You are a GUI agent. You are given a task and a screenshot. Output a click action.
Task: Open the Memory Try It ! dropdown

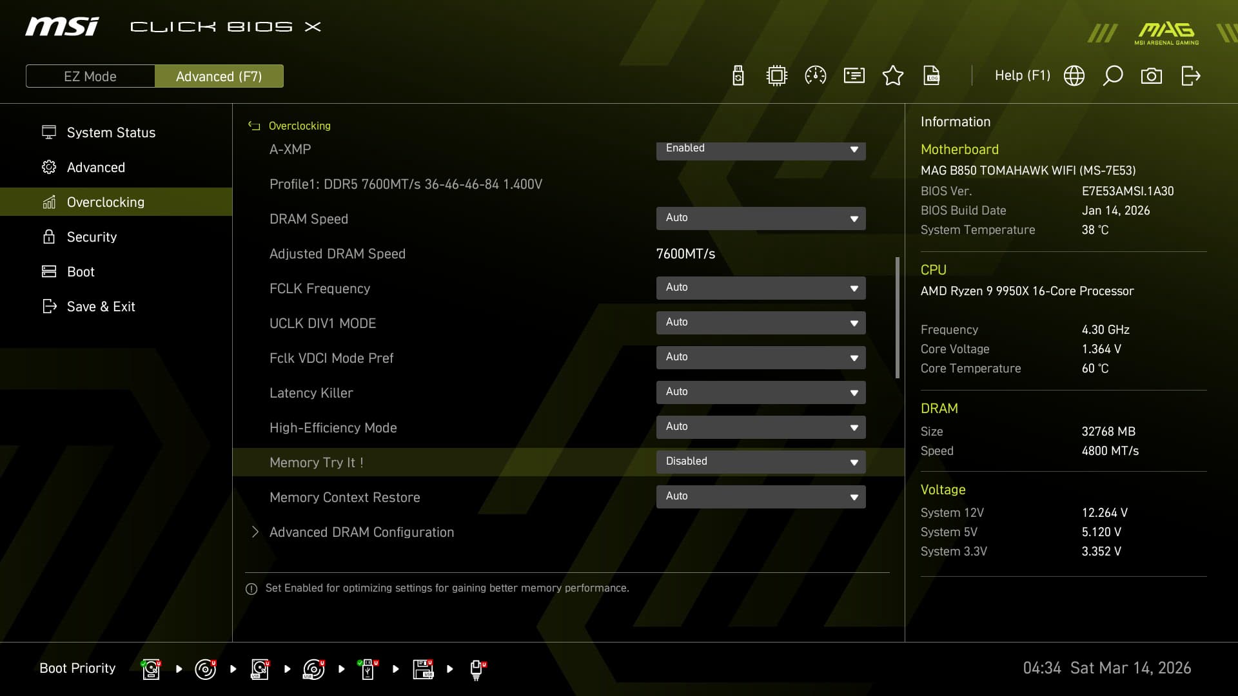[761, 461]
